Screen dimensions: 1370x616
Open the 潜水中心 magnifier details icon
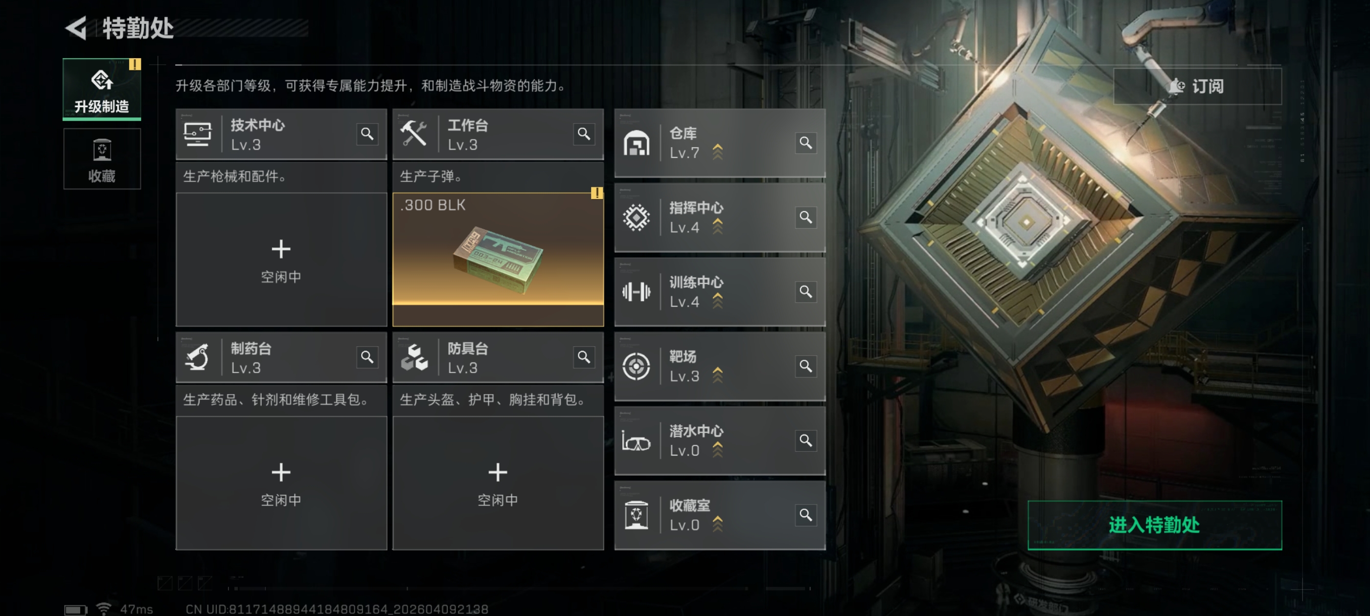click(806, 440)
